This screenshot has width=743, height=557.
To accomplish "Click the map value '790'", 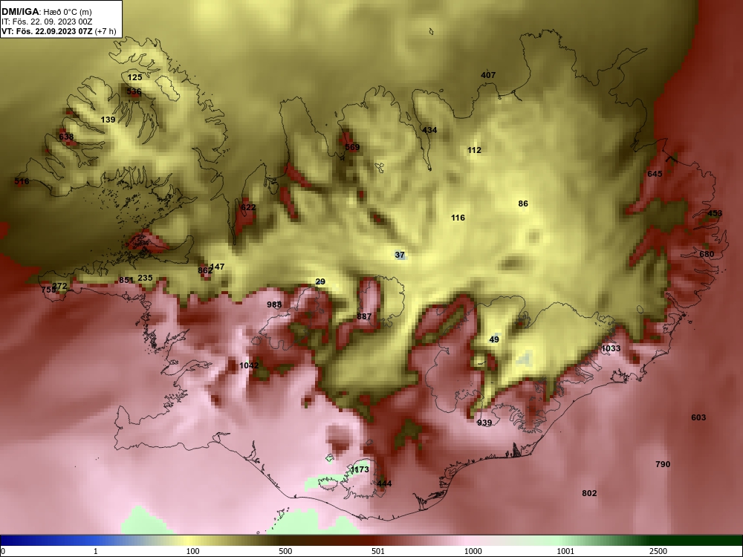I will coord(663,464).
